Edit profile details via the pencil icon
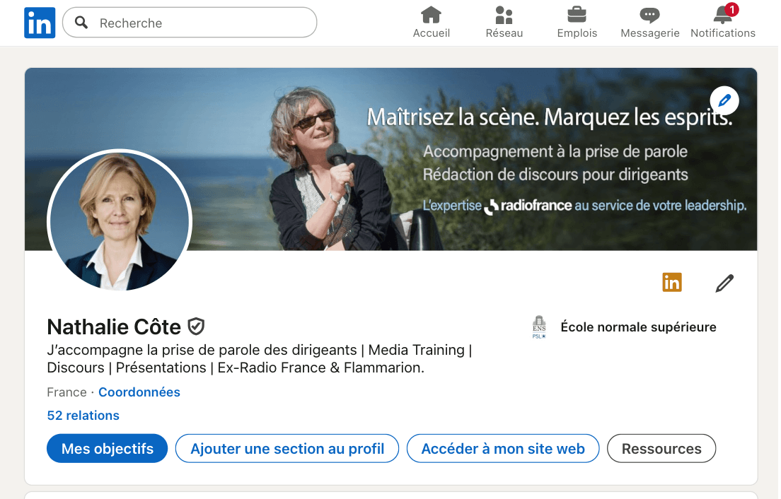This screenshot has height=499, width=781. coord(724,283)
